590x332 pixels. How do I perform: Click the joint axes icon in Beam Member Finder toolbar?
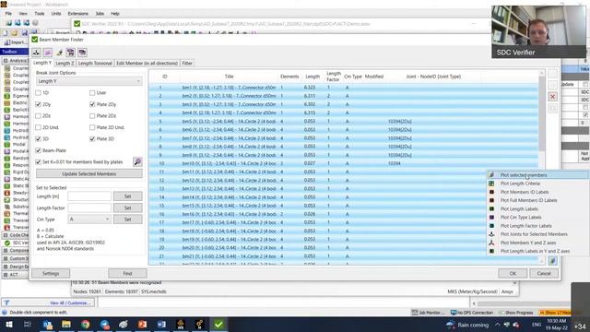coord(37,53)
